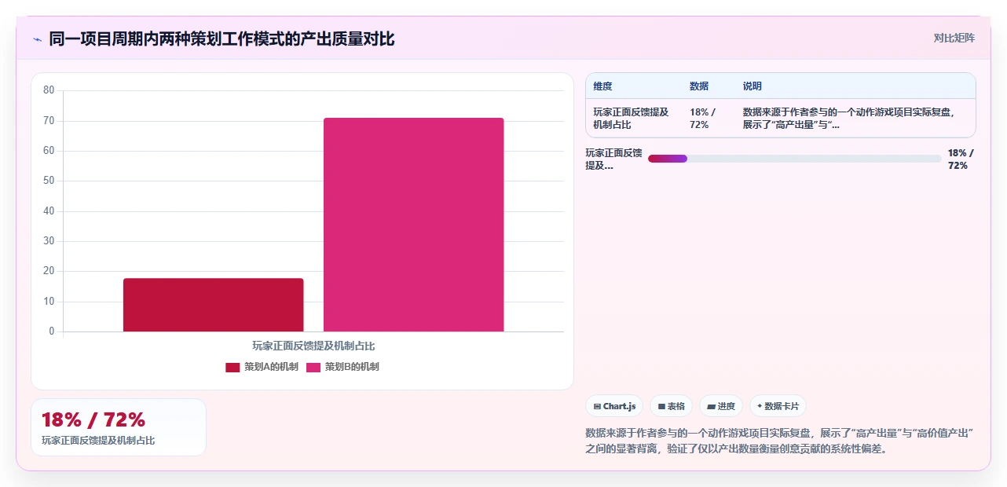The width and height of the screenshot is (1007, 487).
Task: Click the y-axis tick label 0
Action: (52, 331)
